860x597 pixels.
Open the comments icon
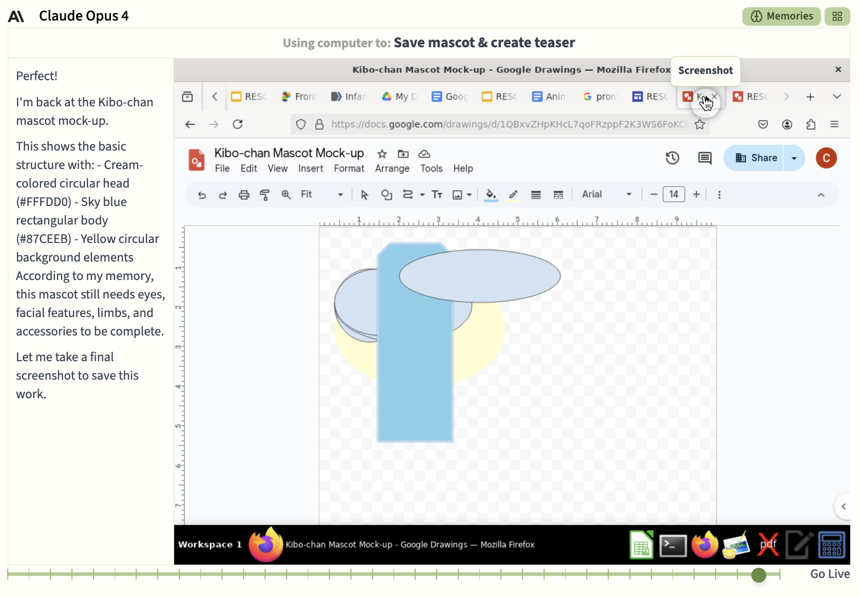point(705,158)
